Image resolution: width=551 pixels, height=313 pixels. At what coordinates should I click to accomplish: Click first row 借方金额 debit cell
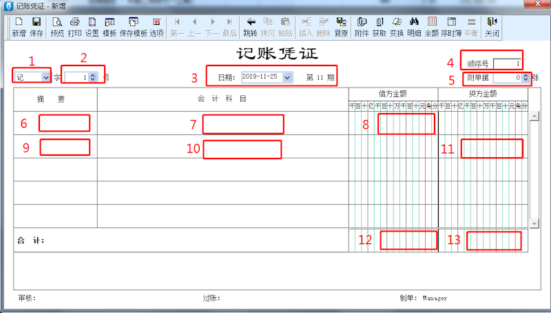393,123
